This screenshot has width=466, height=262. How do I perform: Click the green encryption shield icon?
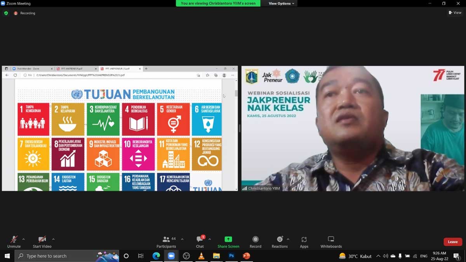click(x=6, y=13)
